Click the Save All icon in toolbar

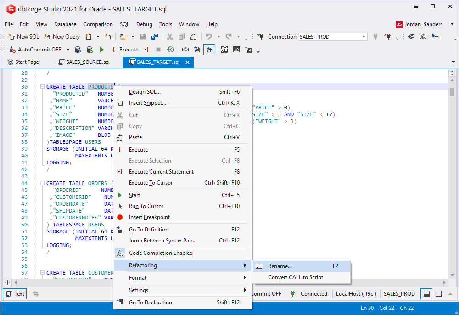[x=155, y=37]
